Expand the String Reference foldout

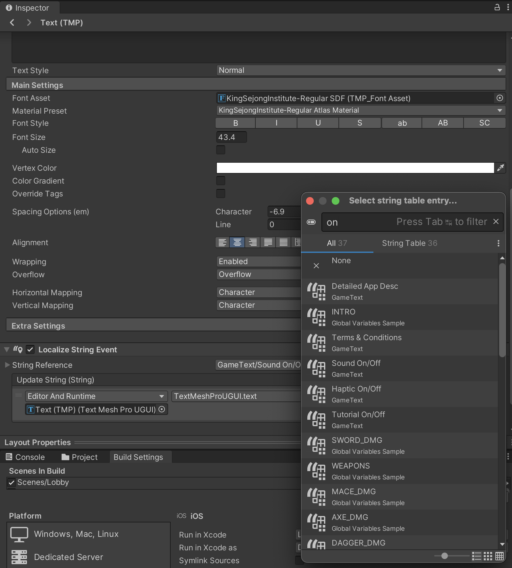click(x=7, y=365)
